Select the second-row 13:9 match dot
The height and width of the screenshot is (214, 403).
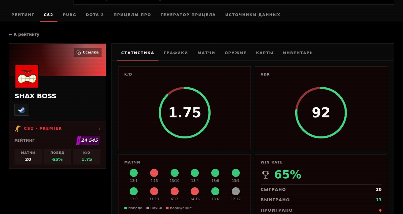pyautogui.click(x=134, y=191)
